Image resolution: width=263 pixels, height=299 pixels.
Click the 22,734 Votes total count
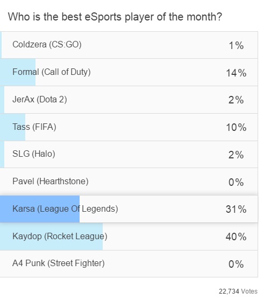pyautogui.click(x=238, y=291)
